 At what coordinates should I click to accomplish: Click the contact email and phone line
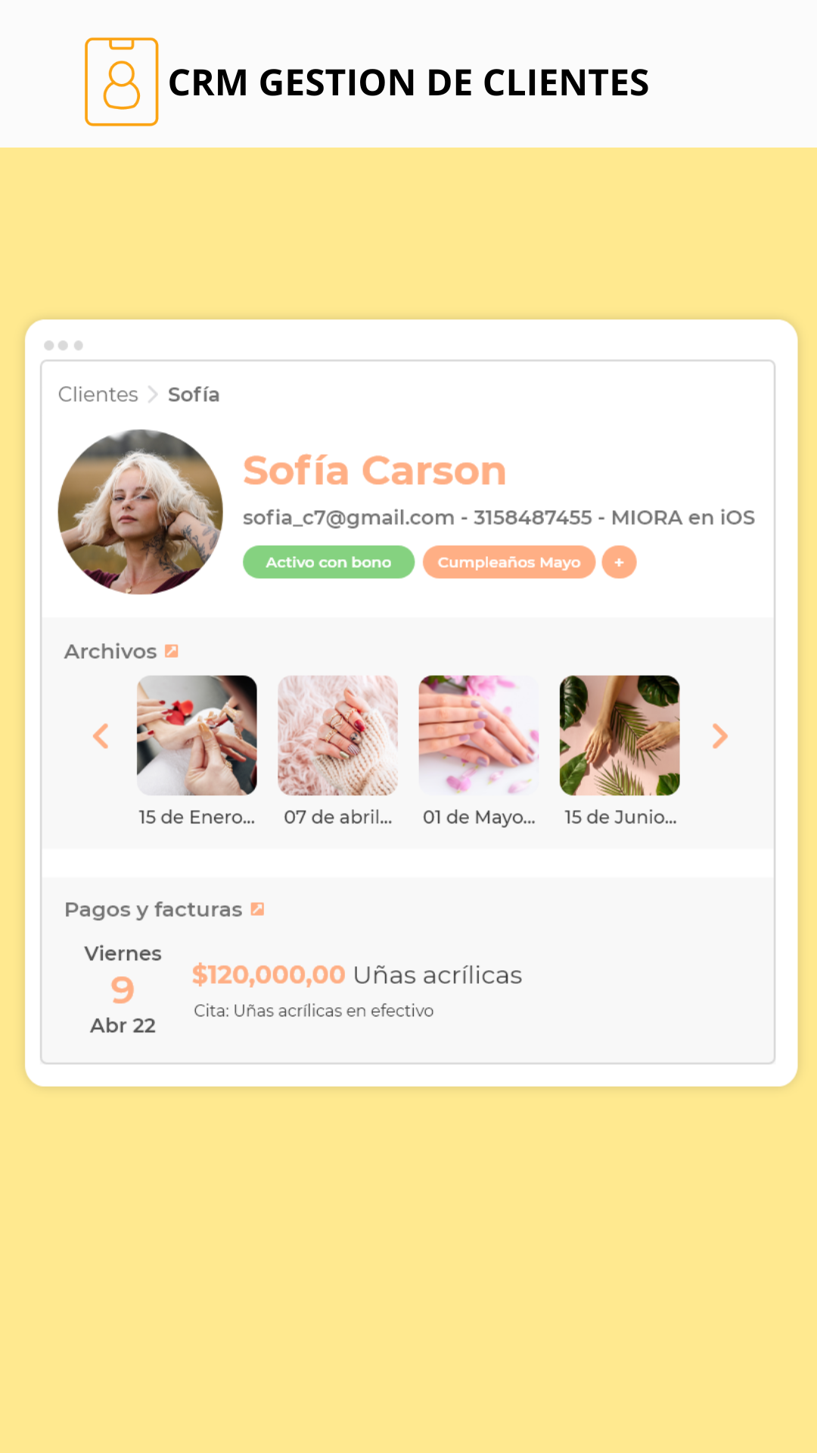coord(499,518)
